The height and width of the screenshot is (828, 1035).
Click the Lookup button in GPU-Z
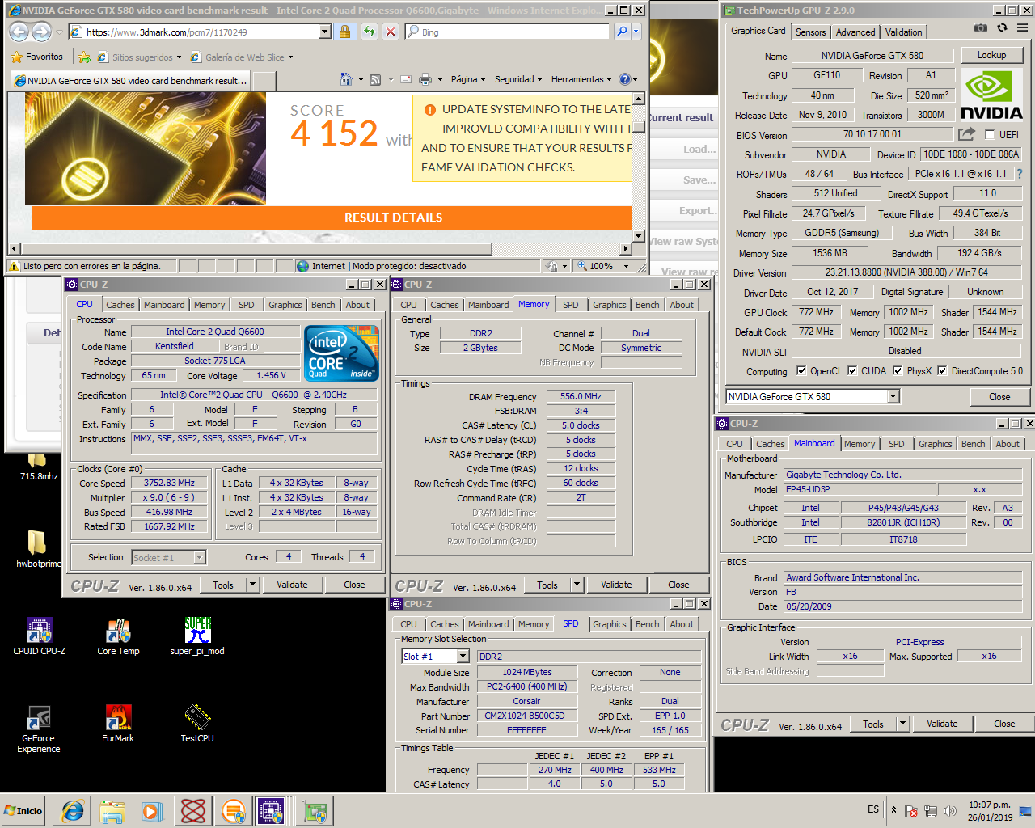coord(991,55)
